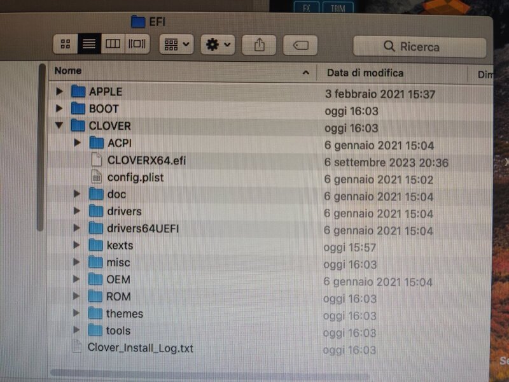
Task: Expand the misc folder
Action: pos(76,262)
